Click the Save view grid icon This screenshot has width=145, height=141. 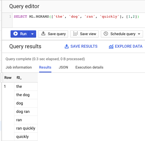pyautogui.click(x=76, y=34)
